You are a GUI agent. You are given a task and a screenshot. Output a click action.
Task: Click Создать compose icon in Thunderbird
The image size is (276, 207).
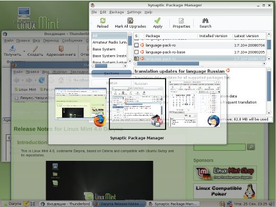point(35,48)
